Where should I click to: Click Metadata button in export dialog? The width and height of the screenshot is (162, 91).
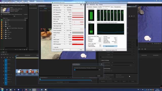click(103, 81)
